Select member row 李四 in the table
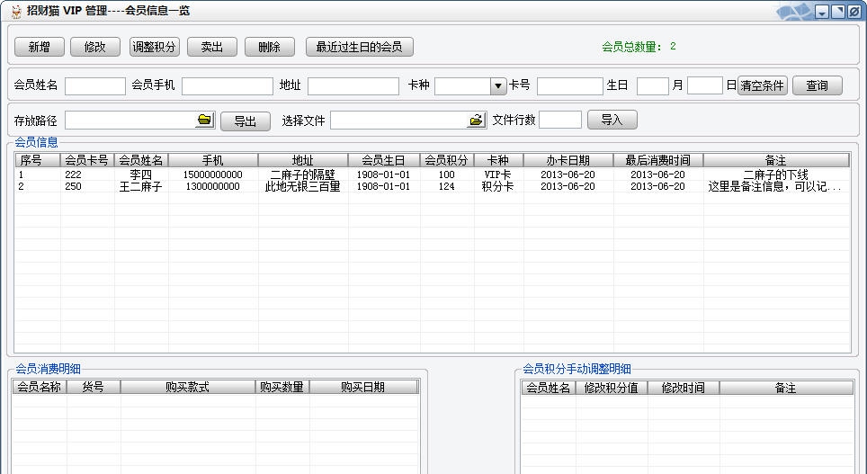 coord(141,174)
